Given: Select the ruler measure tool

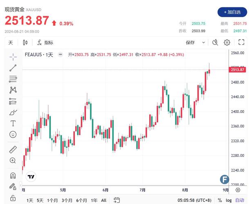Looking at the screenshot, I should pyautogui.click(x=13, y=149).
